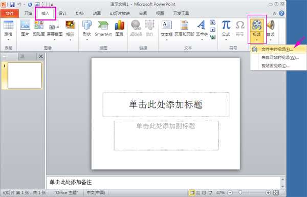Switch to the 视图 View tab
Image resolution: width=307 pixels, height=197 pixels.
pyautogui.click(x=160, y=13)
